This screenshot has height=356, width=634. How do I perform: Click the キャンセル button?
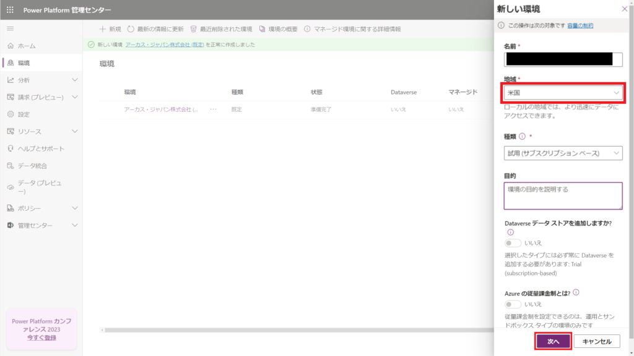tap(597, 341)
